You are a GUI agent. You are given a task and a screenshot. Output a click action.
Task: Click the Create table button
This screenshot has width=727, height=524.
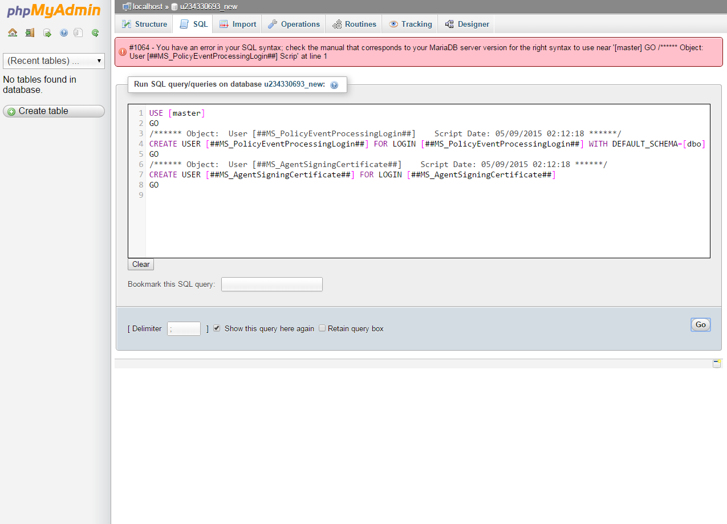pyautogui.click(x=54, y=111)
